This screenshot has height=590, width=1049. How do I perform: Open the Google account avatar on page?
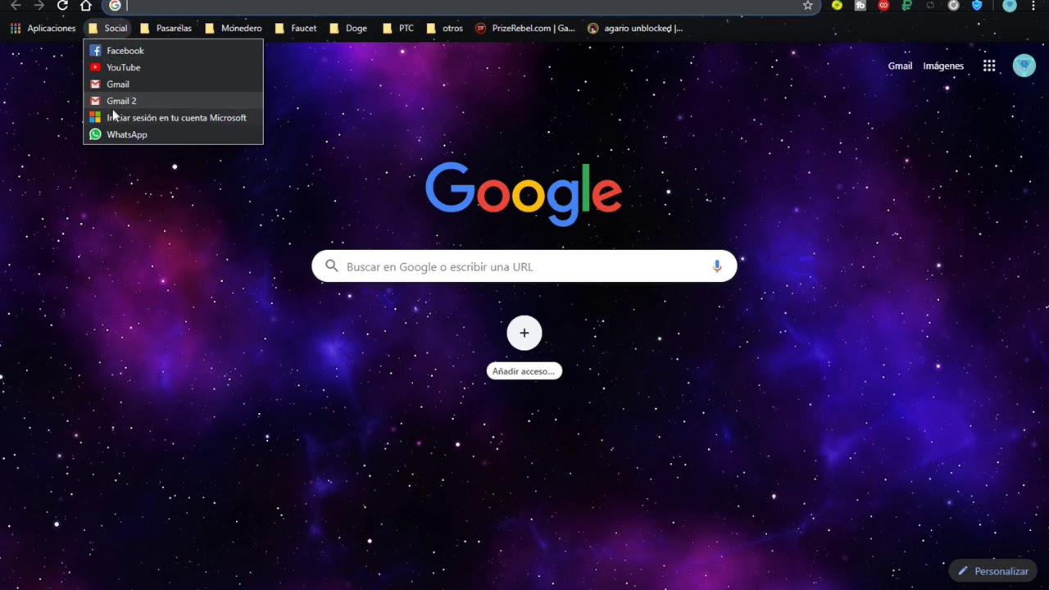click(1024, 66)
